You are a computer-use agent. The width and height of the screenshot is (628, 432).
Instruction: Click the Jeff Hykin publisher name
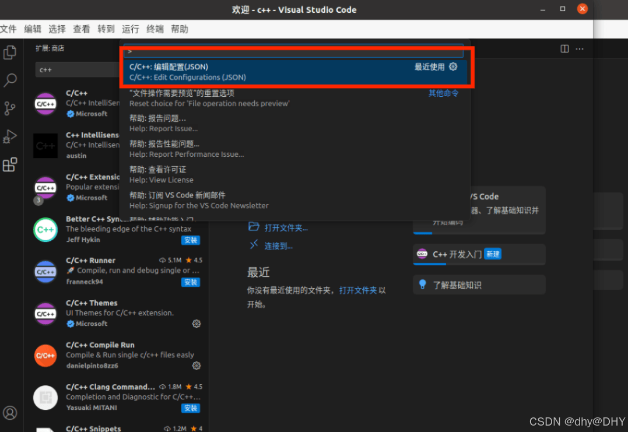tap(83, 240)
